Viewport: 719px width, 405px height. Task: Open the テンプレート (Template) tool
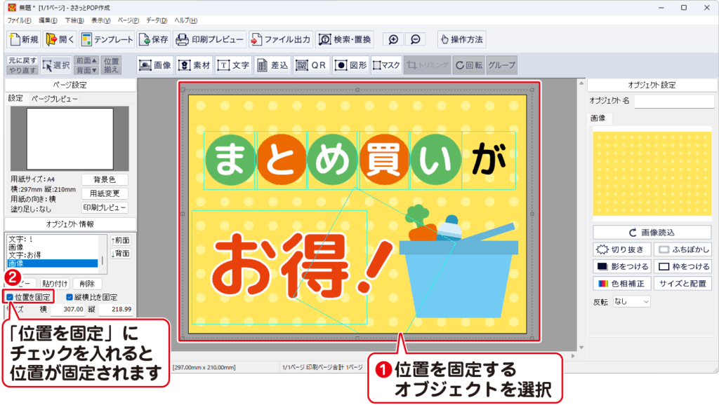click(x=106, y=39)
